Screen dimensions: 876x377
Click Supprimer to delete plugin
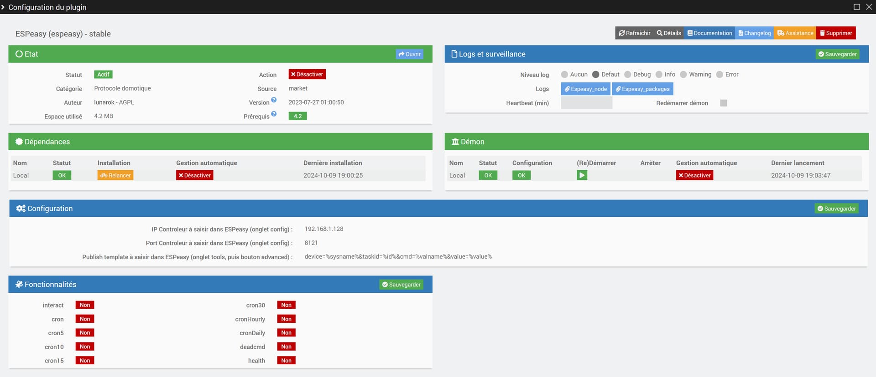coord(836,33)
